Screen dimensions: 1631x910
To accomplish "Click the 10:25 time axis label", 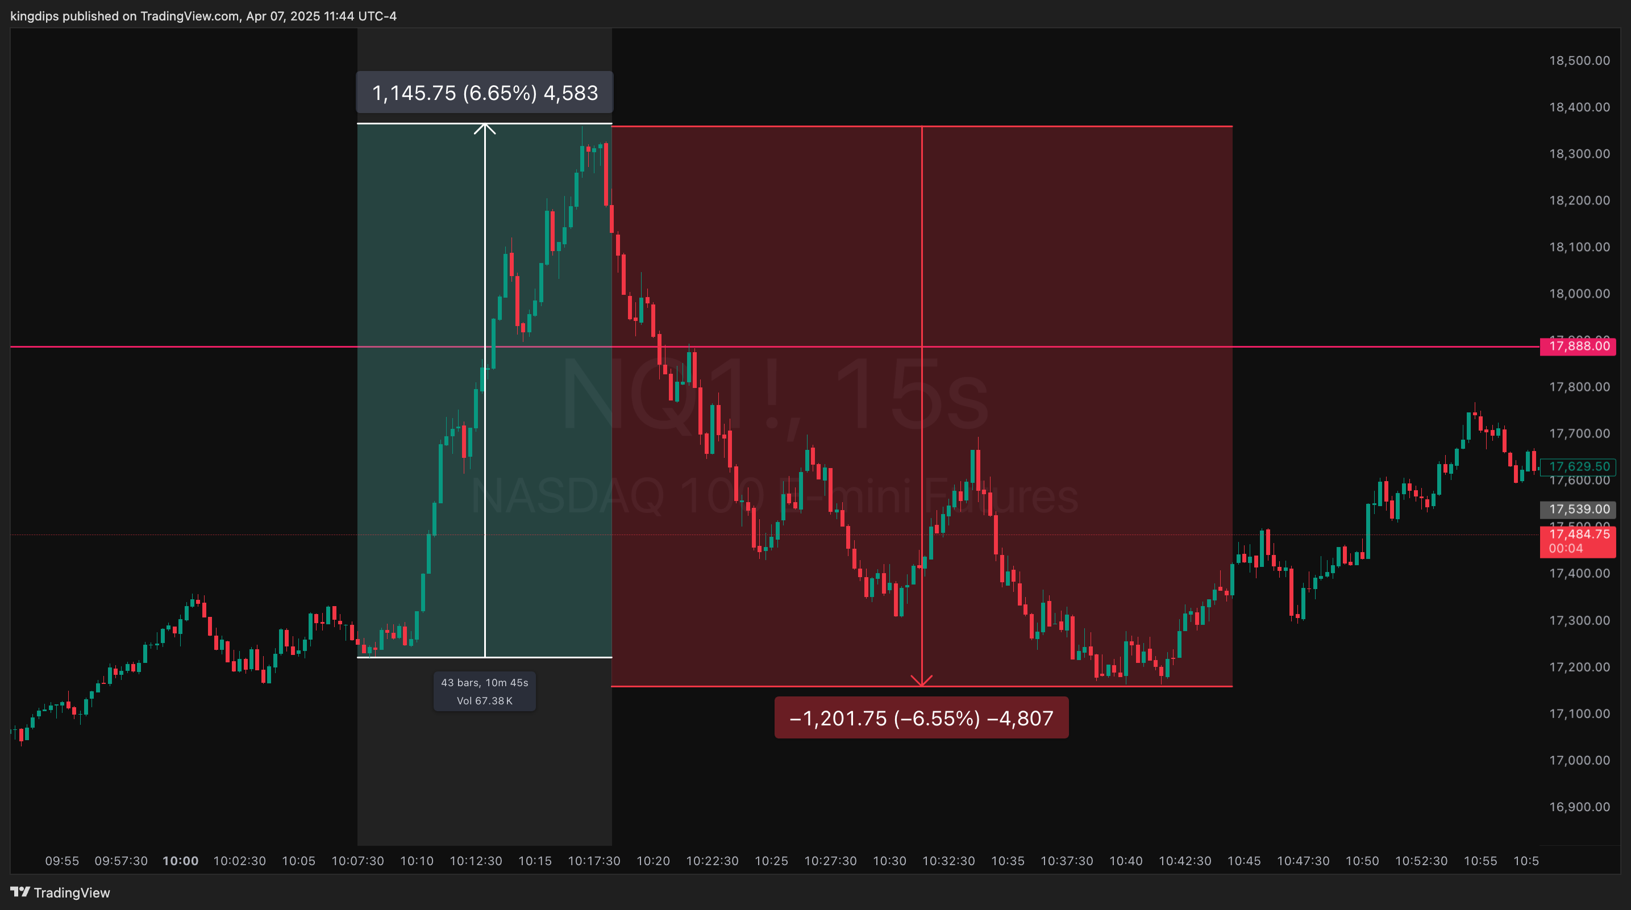I will pyautogui.click(x=771, y=861).
